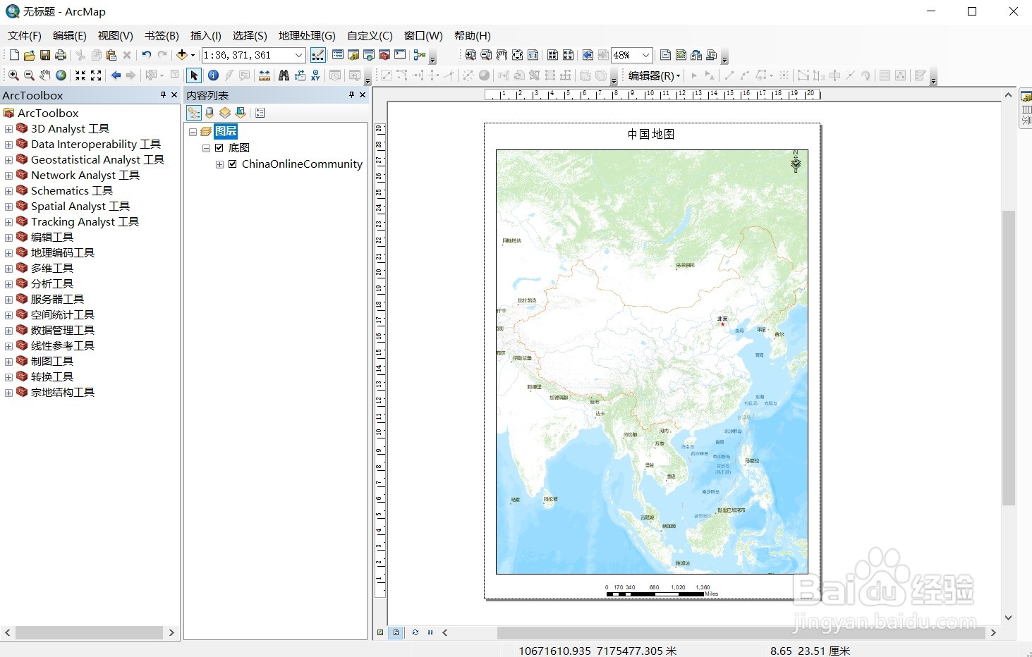The height and width of the screenshot is (657, 1032).
Task: Open the 文件(F) menu
Action: coord(25,36)
